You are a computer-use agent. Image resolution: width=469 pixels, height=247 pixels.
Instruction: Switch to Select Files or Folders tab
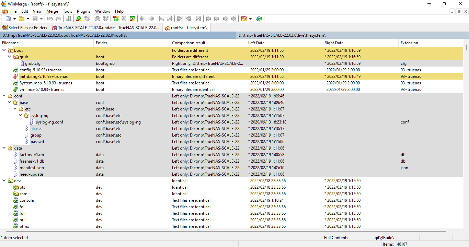[x=25, y=28]
